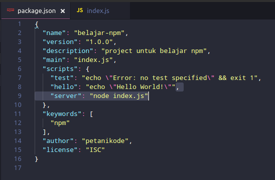
Task: Click the "author" key
Action: click(x=58, y=141)
